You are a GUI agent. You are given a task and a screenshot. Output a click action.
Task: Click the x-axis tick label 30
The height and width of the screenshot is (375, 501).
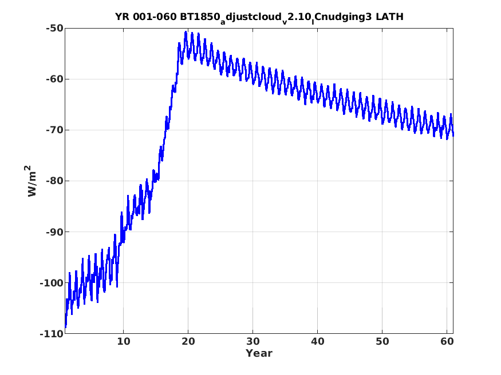click(x=253, y=342)
